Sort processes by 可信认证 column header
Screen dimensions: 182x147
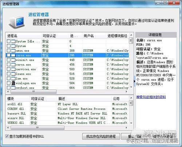click(55, 36)
